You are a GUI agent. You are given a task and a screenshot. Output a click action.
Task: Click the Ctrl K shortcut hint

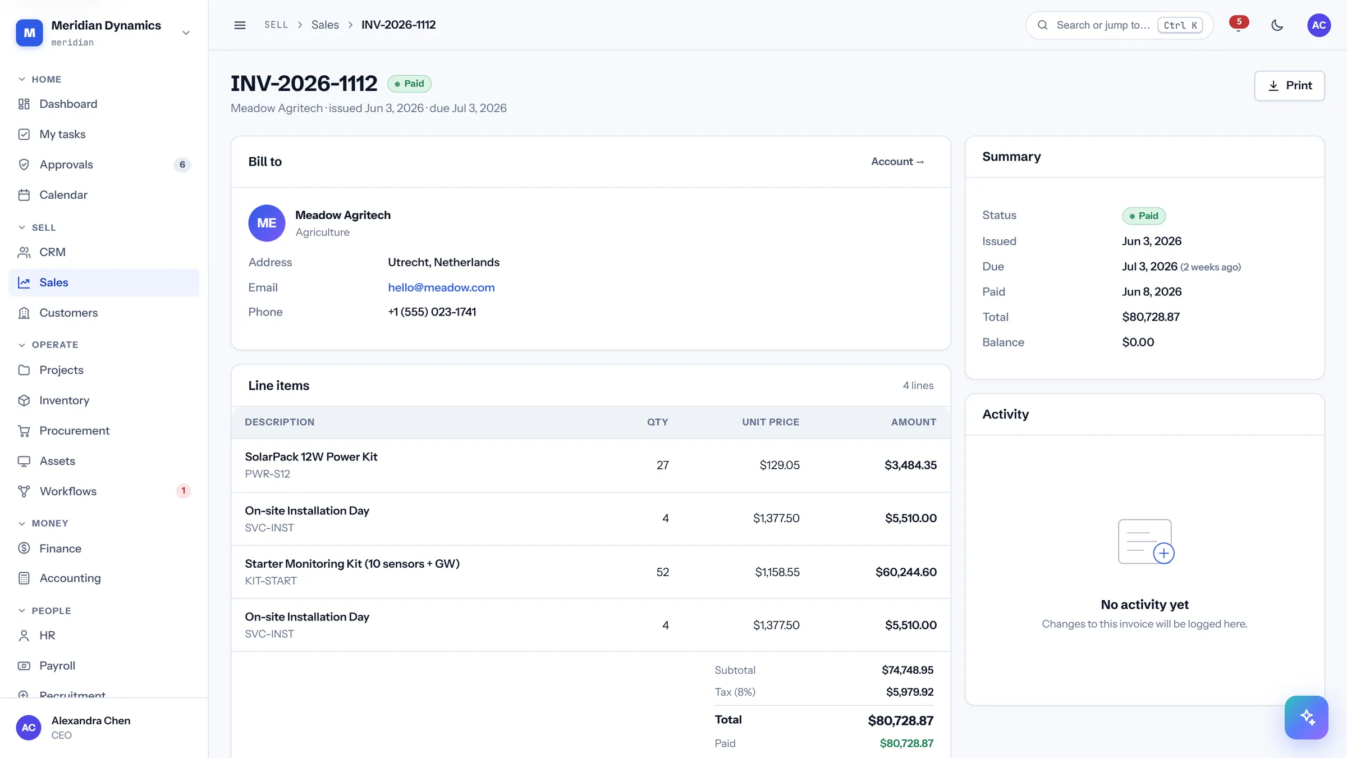1180,25
